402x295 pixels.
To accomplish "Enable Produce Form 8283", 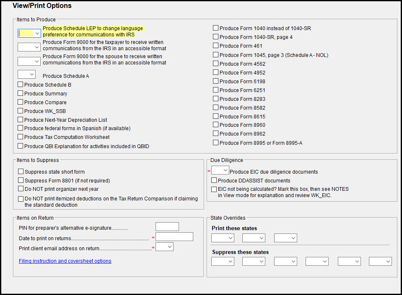I will tap(216, 98).
